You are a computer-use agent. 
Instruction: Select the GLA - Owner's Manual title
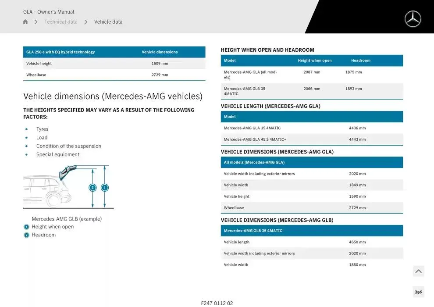pos(49,11)
